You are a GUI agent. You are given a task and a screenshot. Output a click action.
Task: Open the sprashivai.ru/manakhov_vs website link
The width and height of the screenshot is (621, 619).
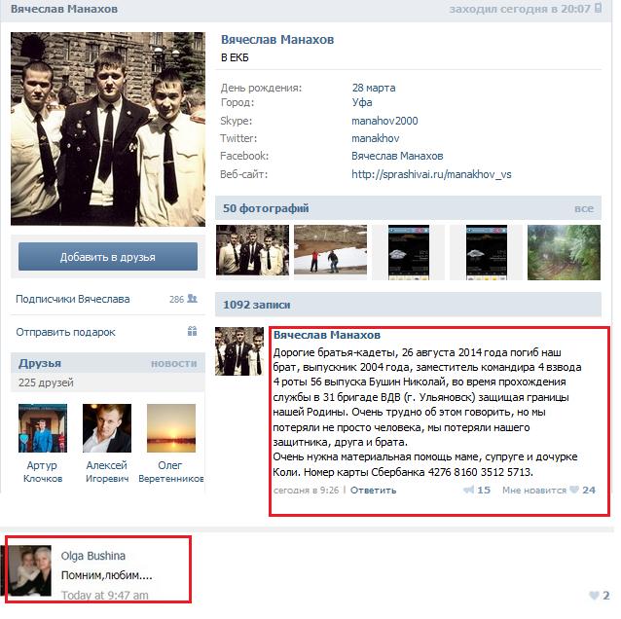[431, 174]
